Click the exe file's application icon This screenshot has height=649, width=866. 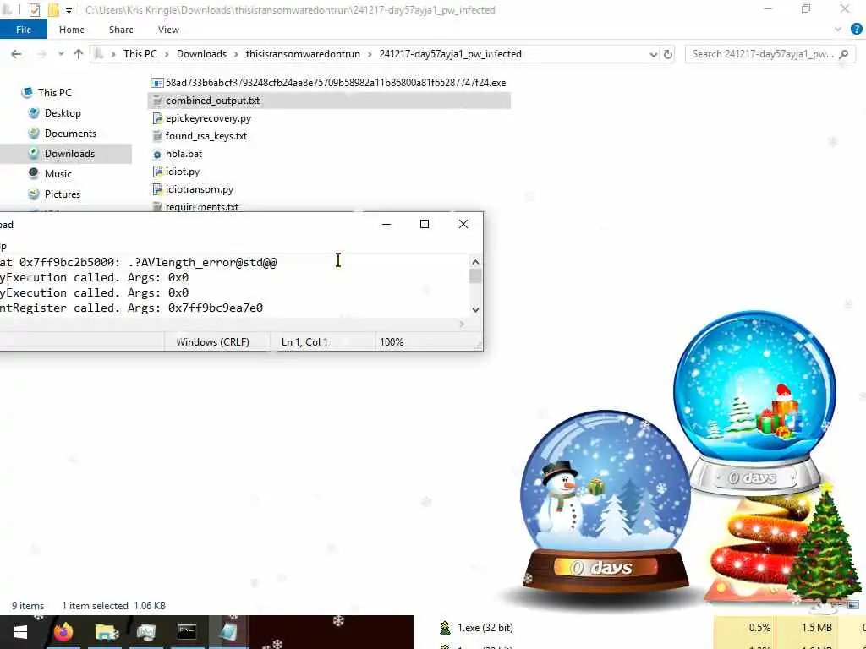click(156, 83)
